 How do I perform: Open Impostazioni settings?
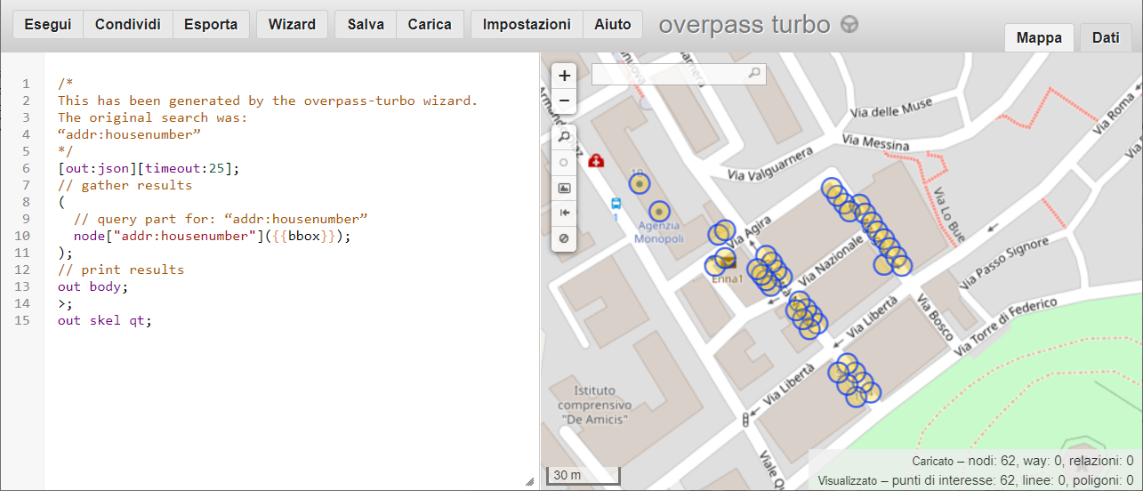(527, 25)
